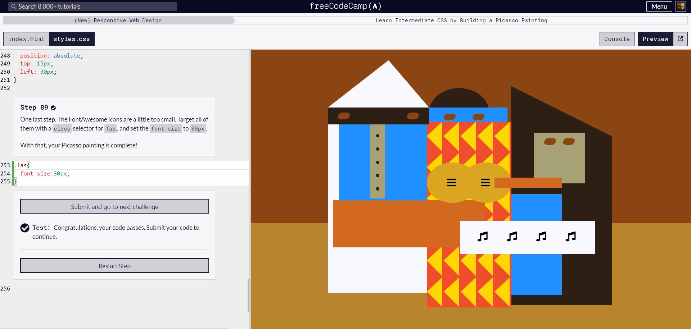Click the position: absolute code line
691x329 pixels.
click(51, 56)
